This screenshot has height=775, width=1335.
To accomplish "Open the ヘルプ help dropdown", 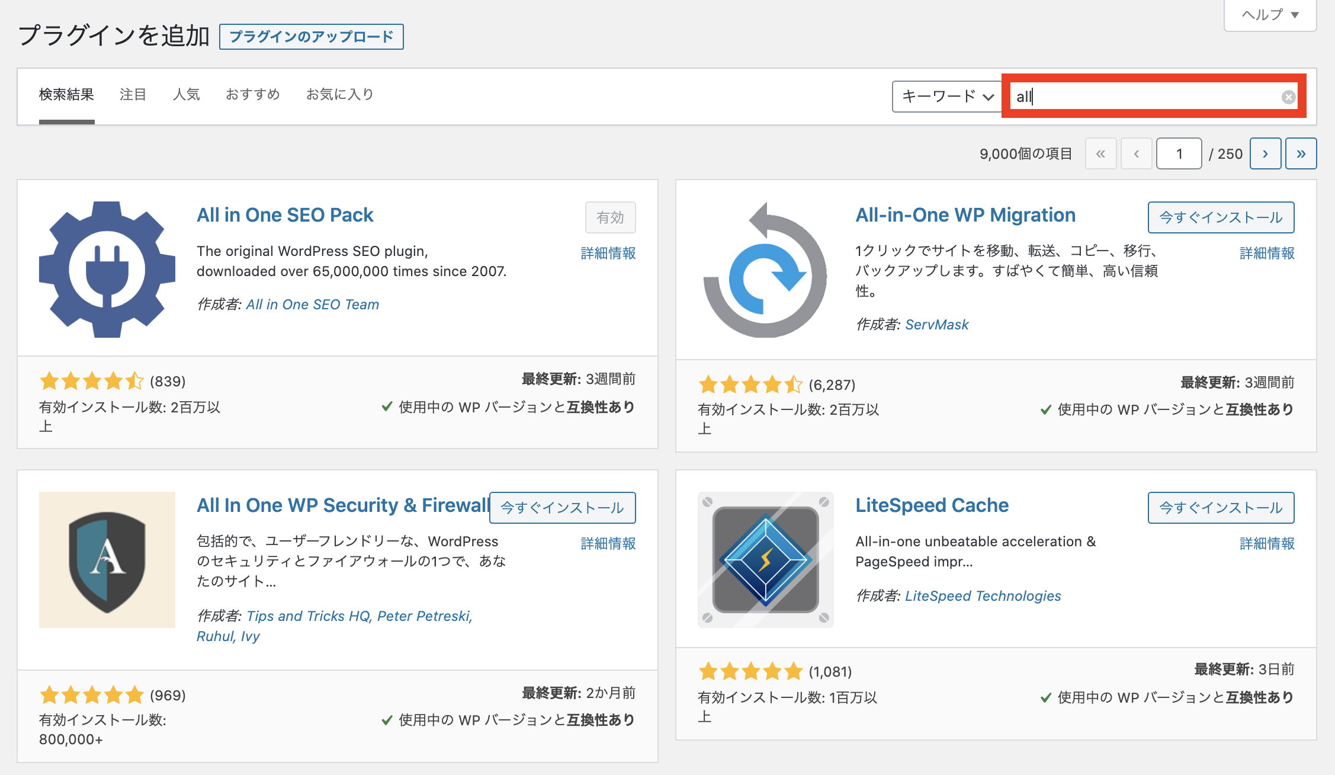I will [1270, 15].
